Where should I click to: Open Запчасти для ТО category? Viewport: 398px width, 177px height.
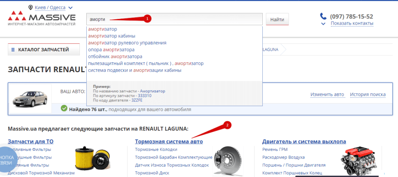31,141
